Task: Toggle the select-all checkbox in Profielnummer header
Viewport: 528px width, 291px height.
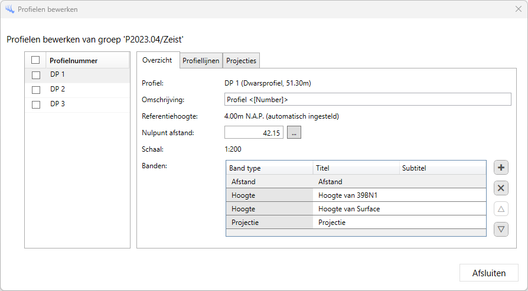Action: [35, 60]
